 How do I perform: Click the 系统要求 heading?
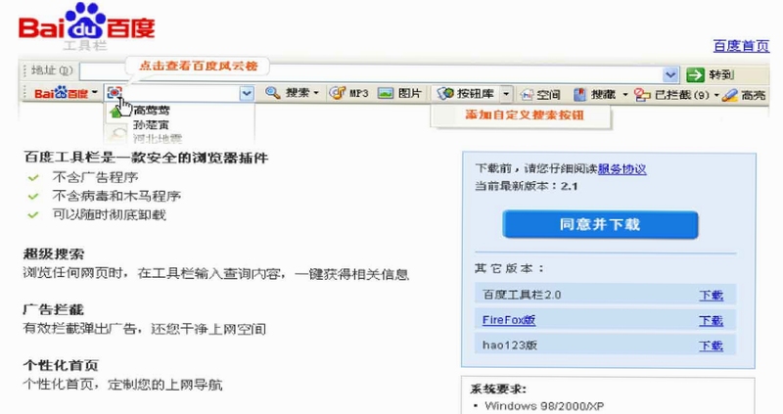[x=498, y=389]
